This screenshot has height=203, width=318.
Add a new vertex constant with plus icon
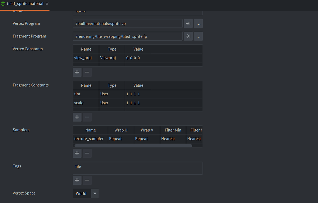(77, 72)
